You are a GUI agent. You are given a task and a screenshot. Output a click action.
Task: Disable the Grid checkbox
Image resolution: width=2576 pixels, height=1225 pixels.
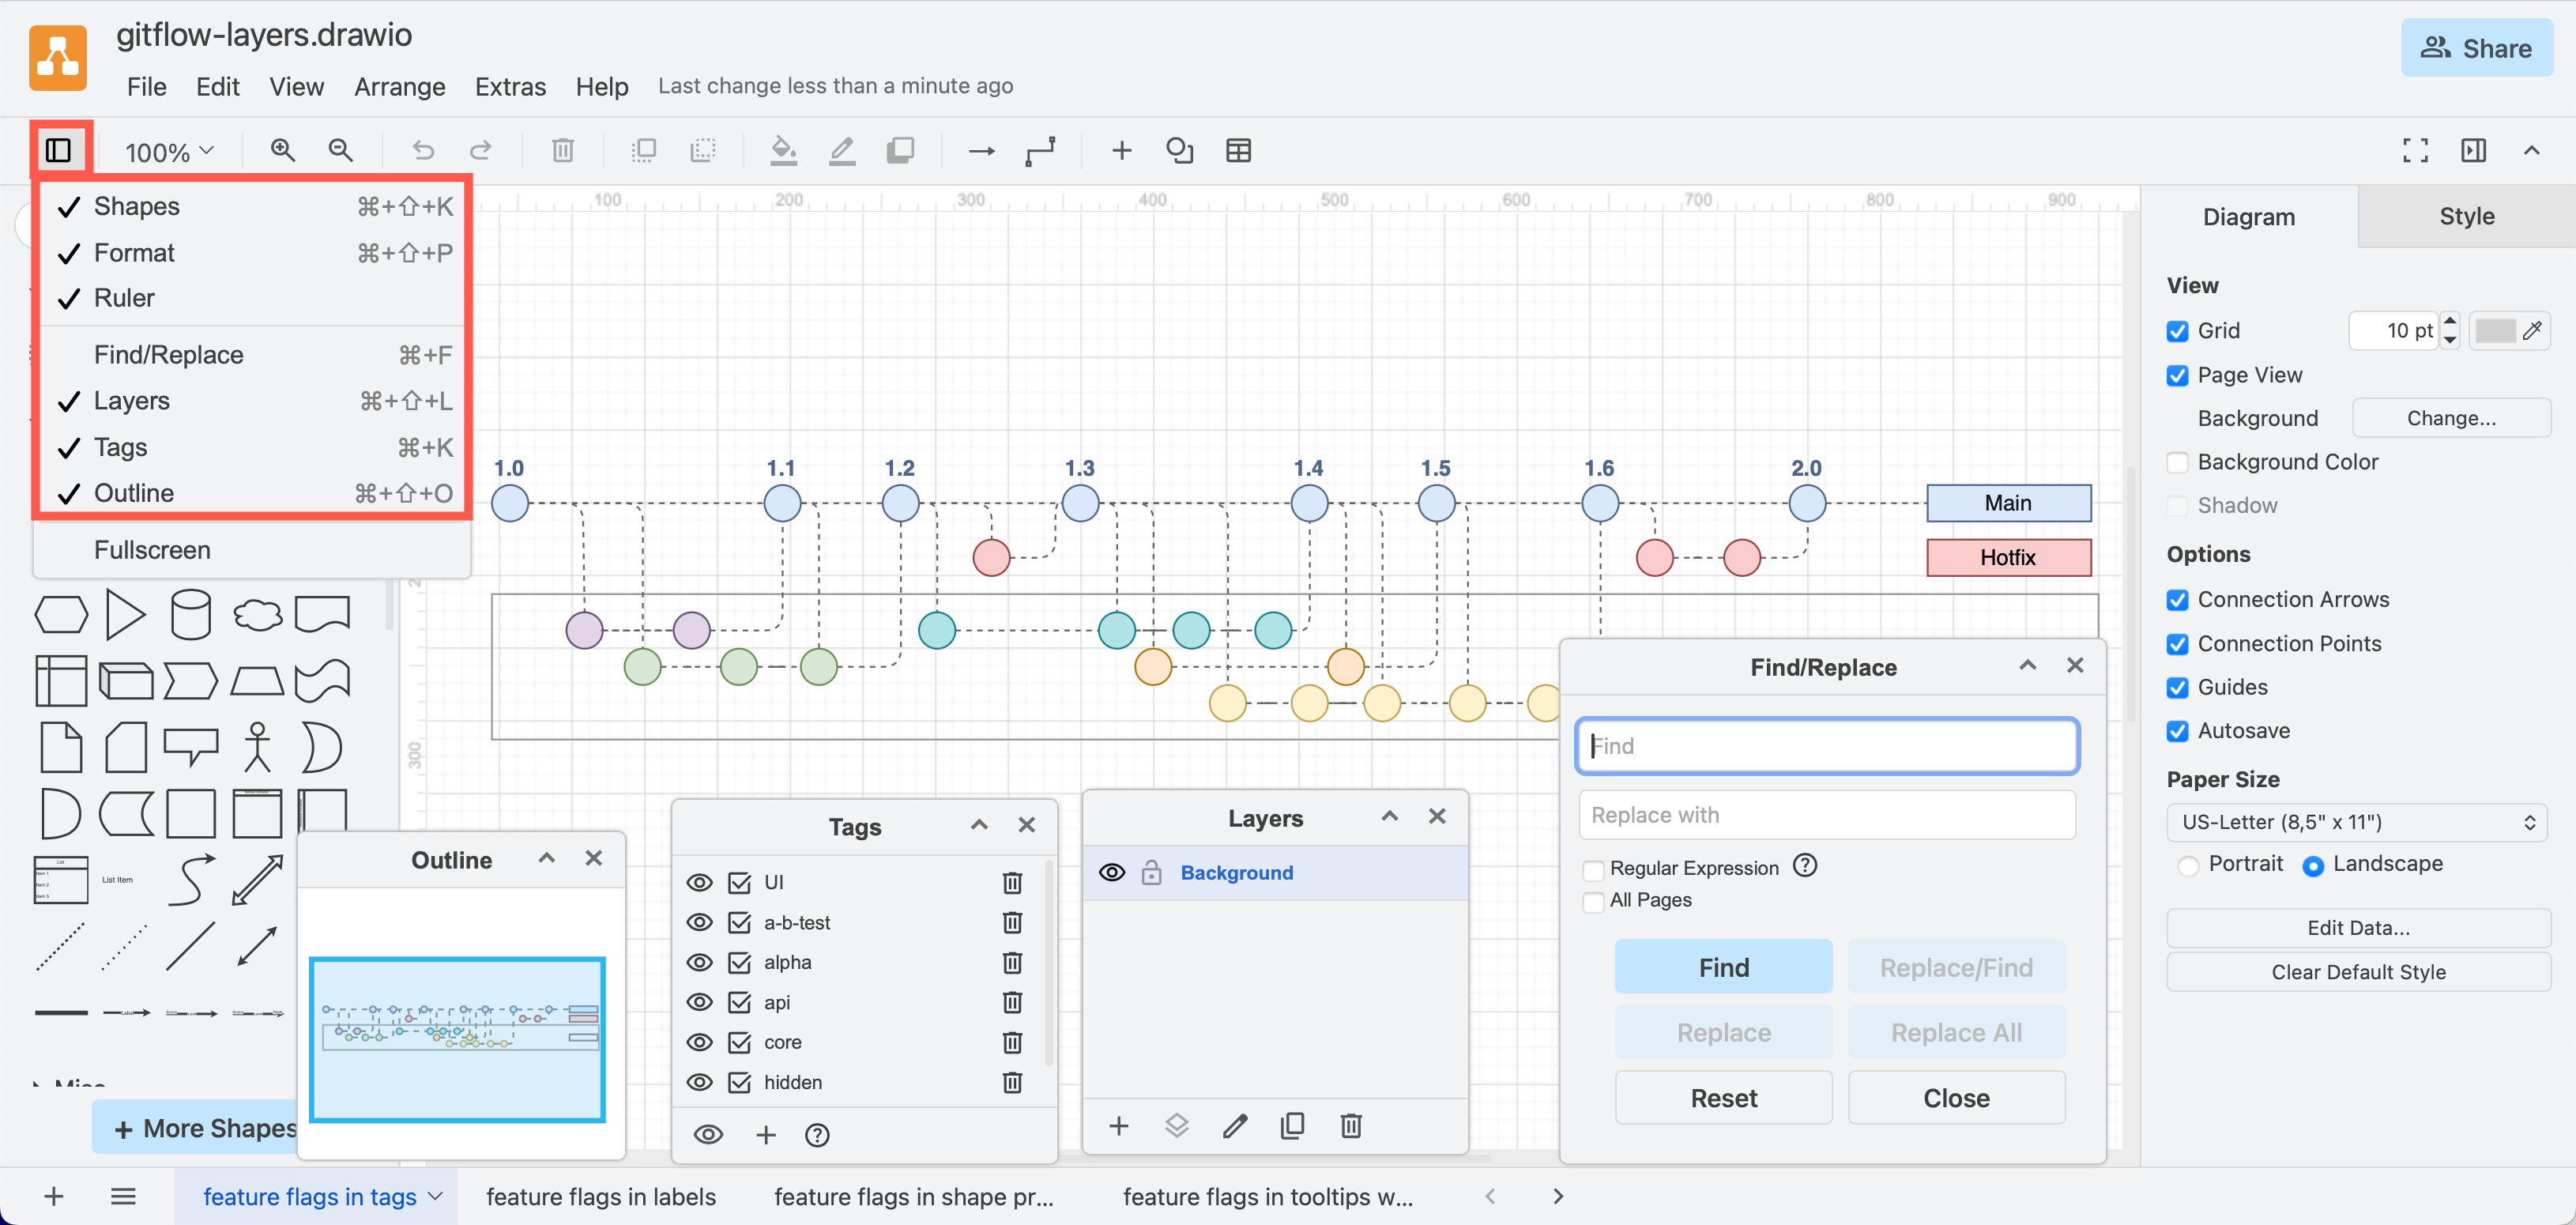point(2178,331)
